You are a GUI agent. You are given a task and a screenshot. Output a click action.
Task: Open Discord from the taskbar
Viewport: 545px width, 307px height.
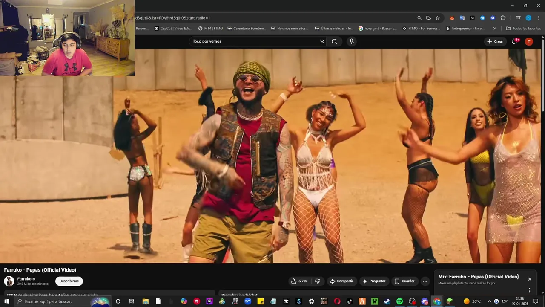(x=425, y=301)
